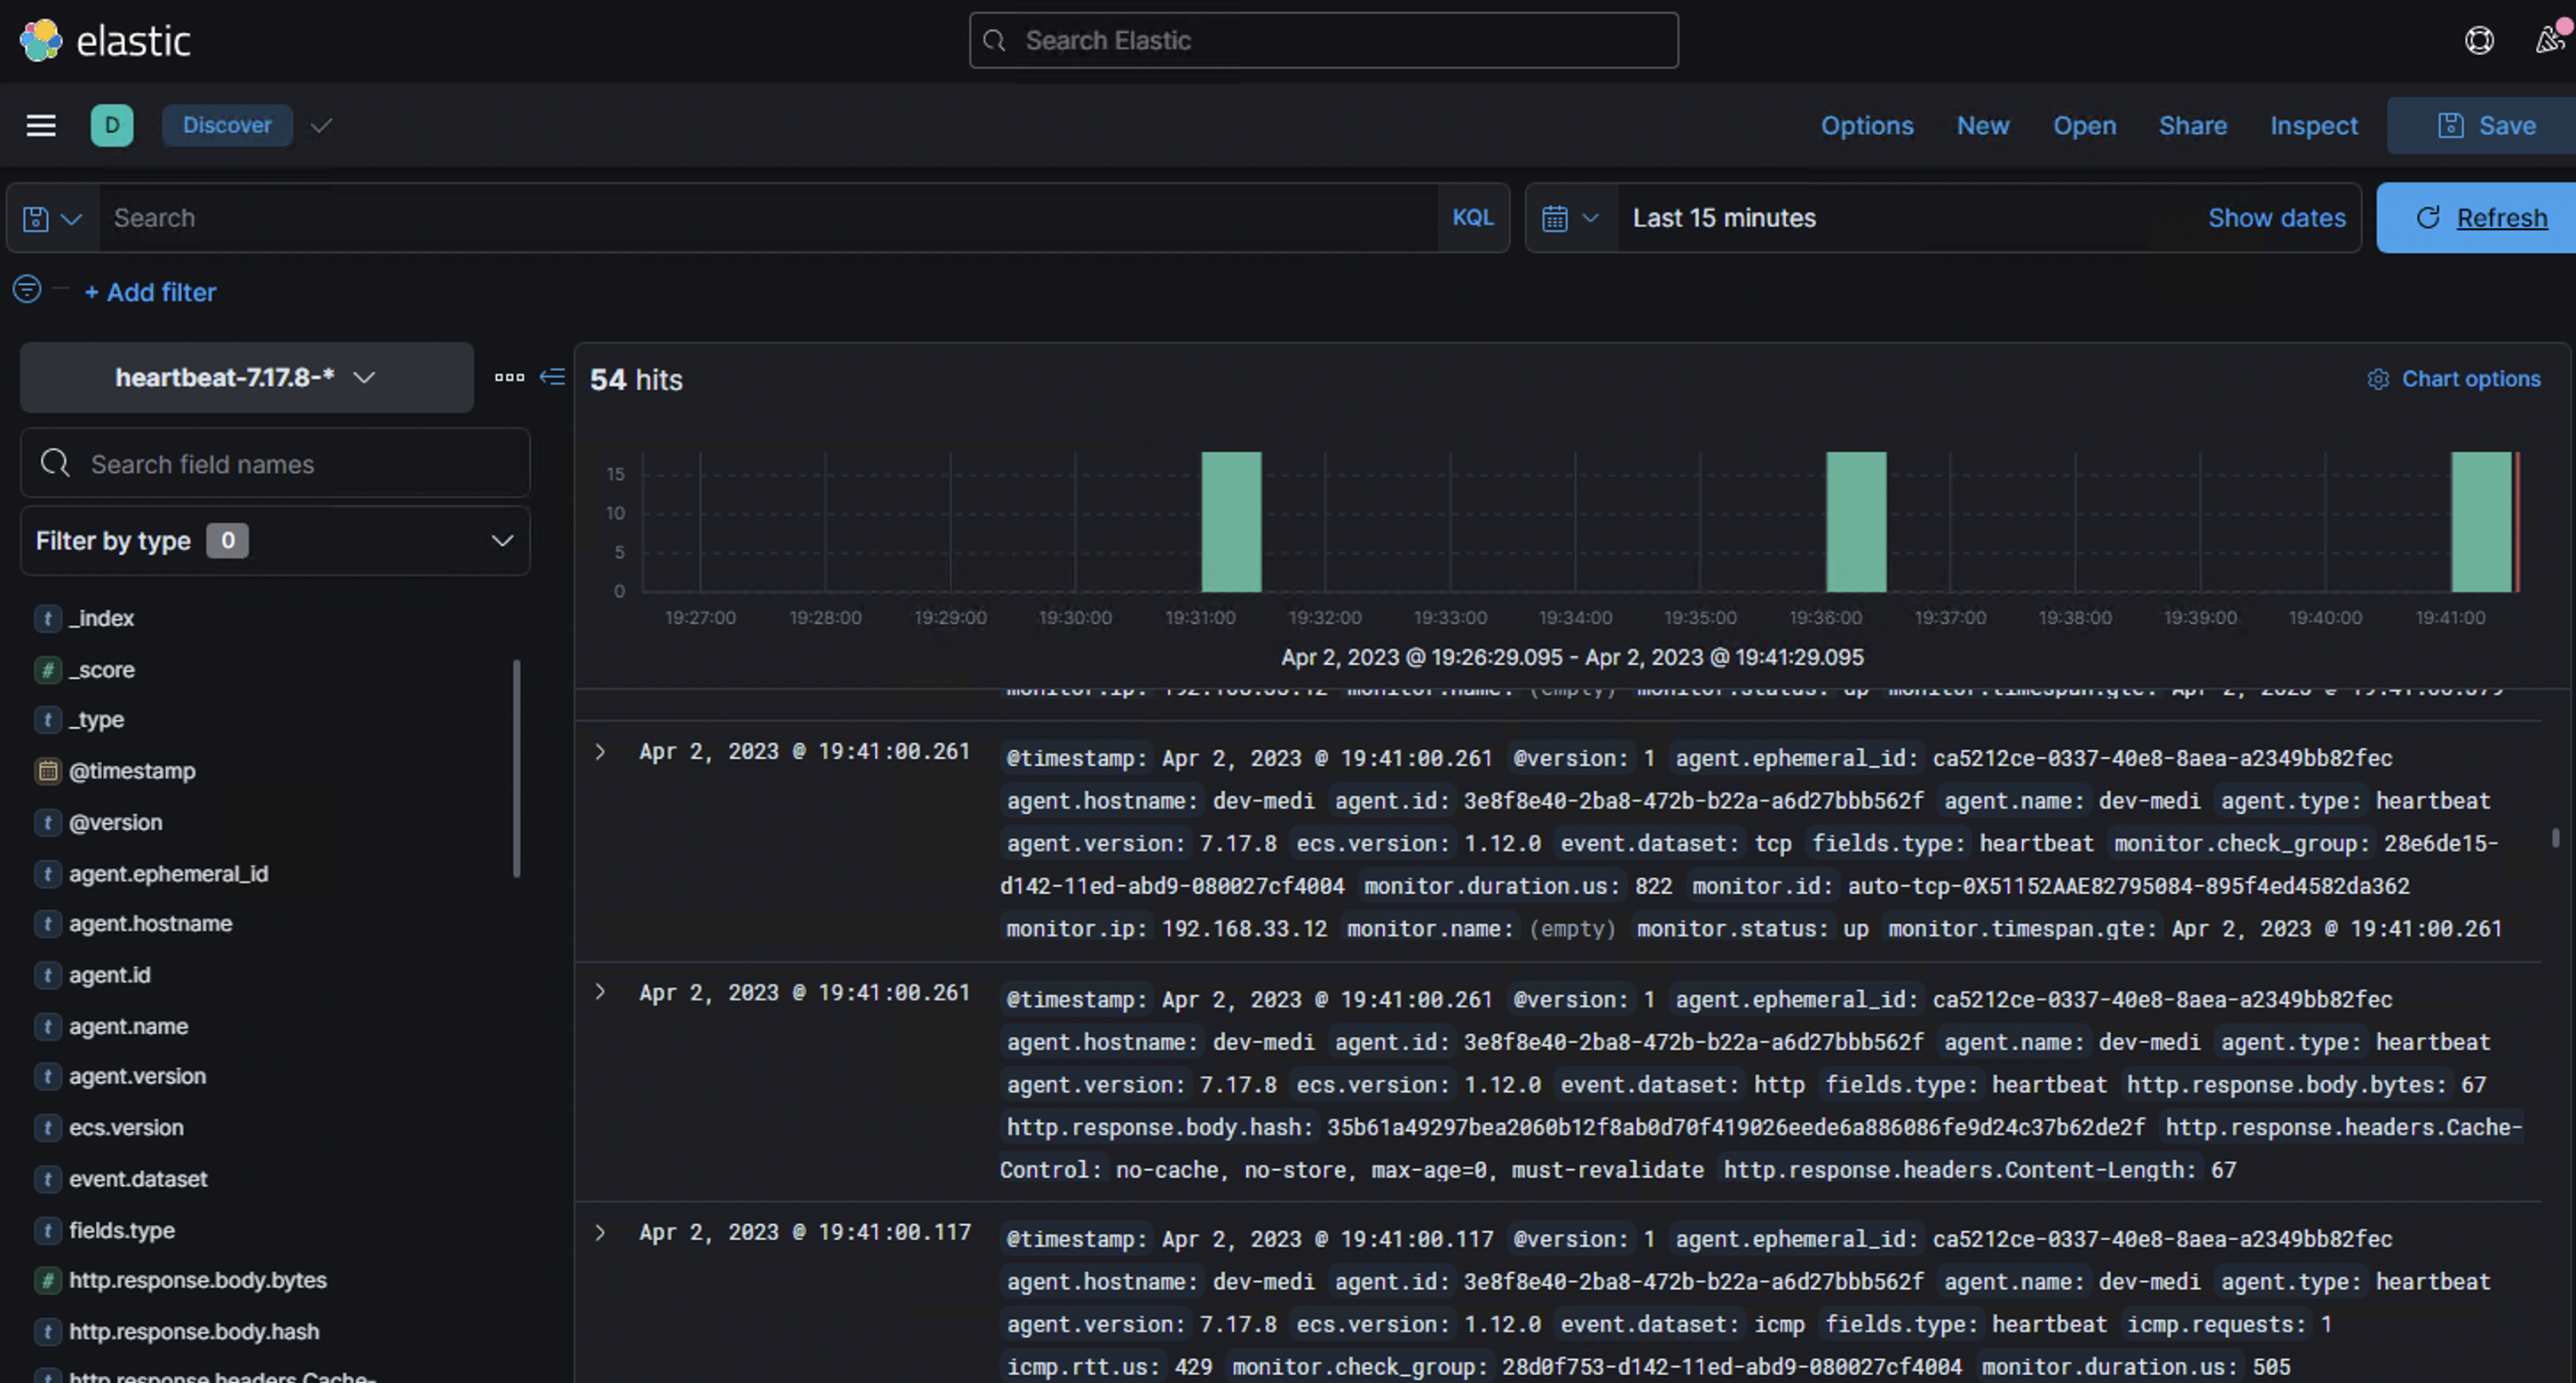Select the agent.id field

[109, 975]
